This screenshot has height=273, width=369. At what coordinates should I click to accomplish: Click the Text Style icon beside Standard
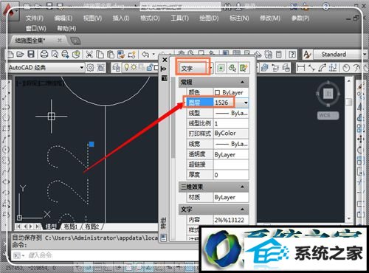coord(307,54)
